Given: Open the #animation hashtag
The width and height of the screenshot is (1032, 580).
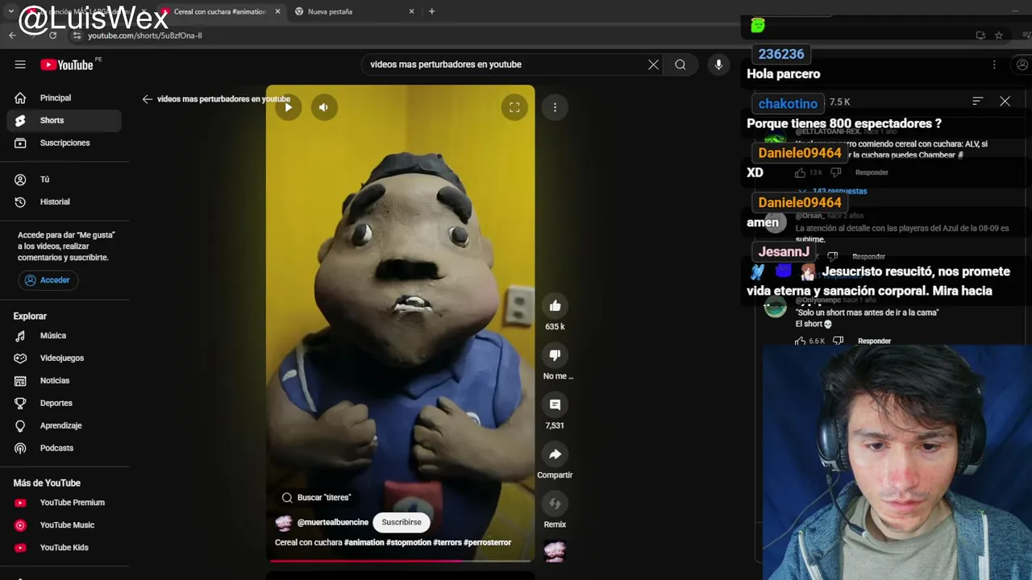Looking at the screenshot, I should click(x=364, y=543).
